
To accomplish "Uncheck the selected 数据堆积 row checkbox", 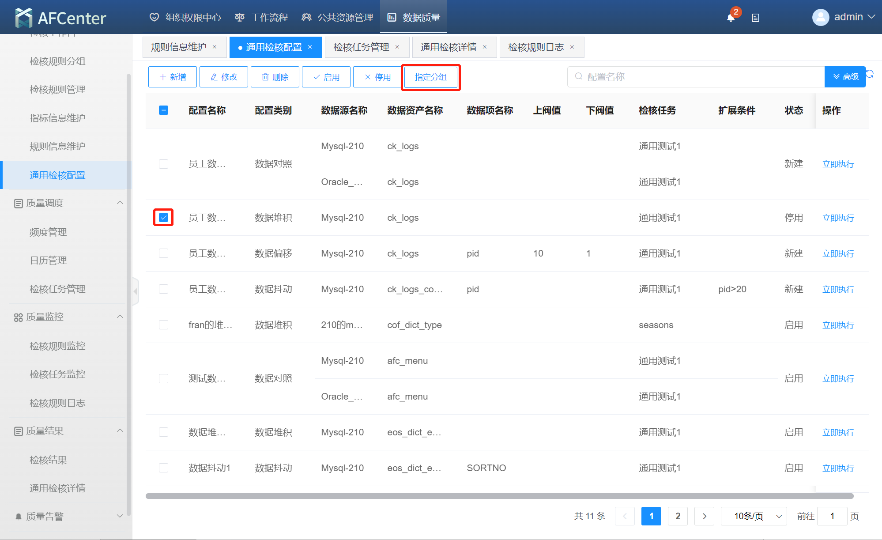I will pyautogui.click(x=163, y=217).
